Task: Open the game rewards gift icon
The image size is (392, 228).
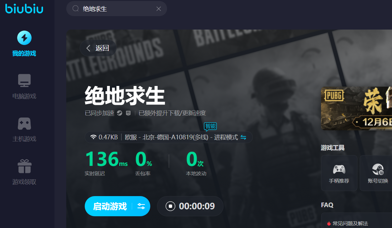Action: (x=24, y=167)
